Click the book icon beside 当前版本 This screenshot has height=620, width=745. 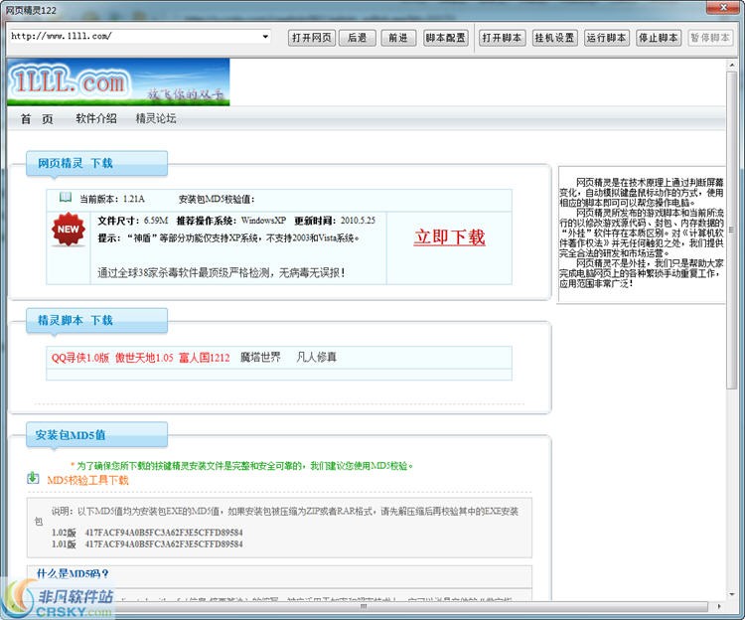(x=66, y=197)
